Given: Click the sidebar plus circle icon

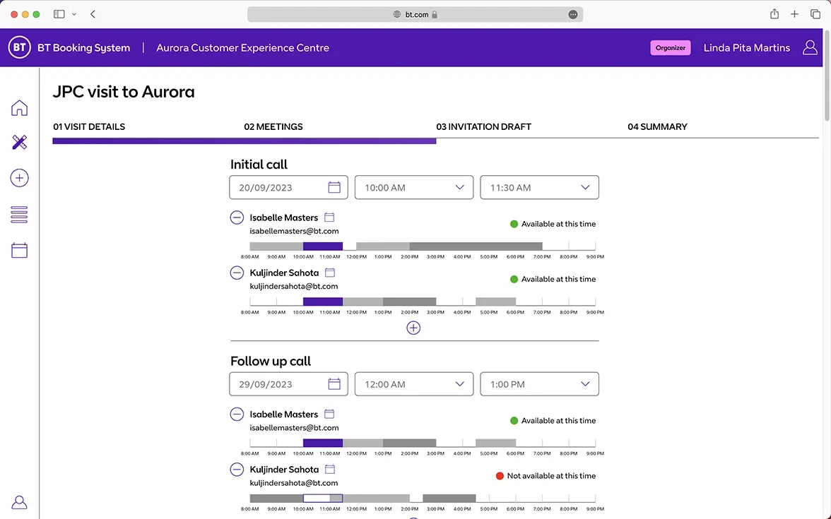Looking at the screenshot, I should point(20,178).
